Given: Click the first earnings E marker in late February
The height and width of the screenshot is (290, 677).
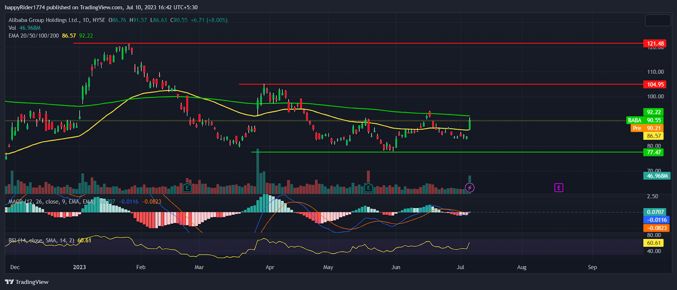Looking at the screenshot, I should click(187, 188).
